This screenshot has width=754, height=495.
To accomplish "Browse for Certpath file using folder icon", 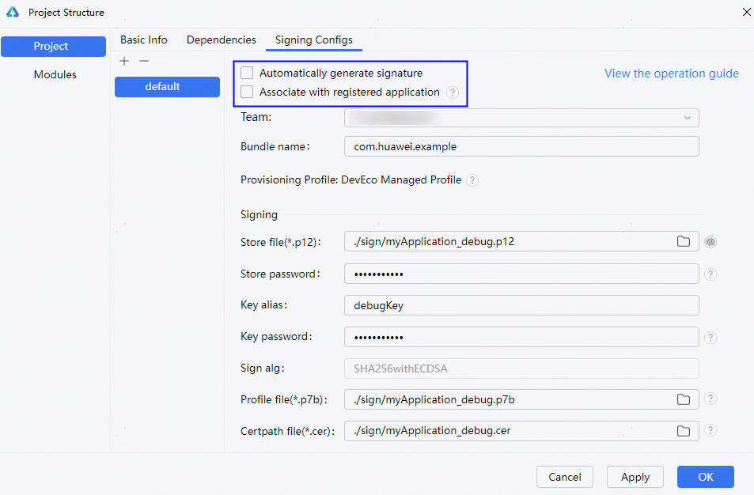I will [x=684, y=431].
